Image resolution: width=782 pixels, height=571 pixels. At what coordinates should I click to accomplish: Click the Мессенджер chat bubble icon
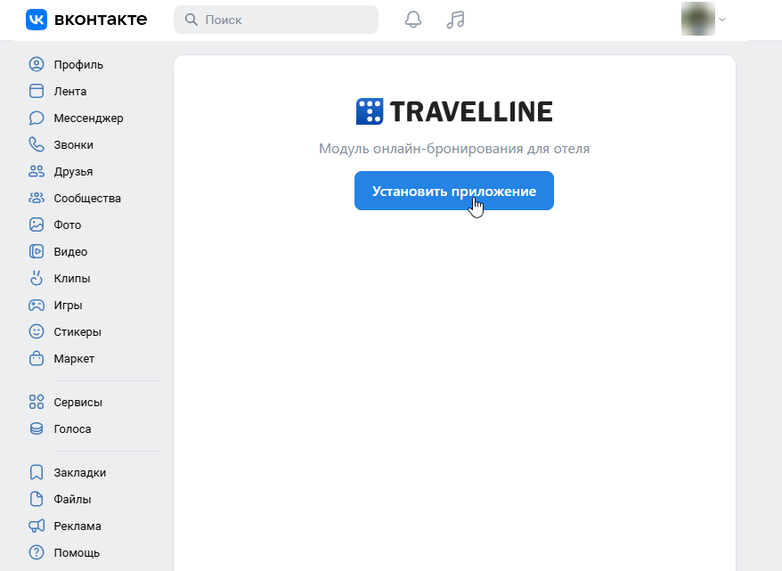point(37,118)
